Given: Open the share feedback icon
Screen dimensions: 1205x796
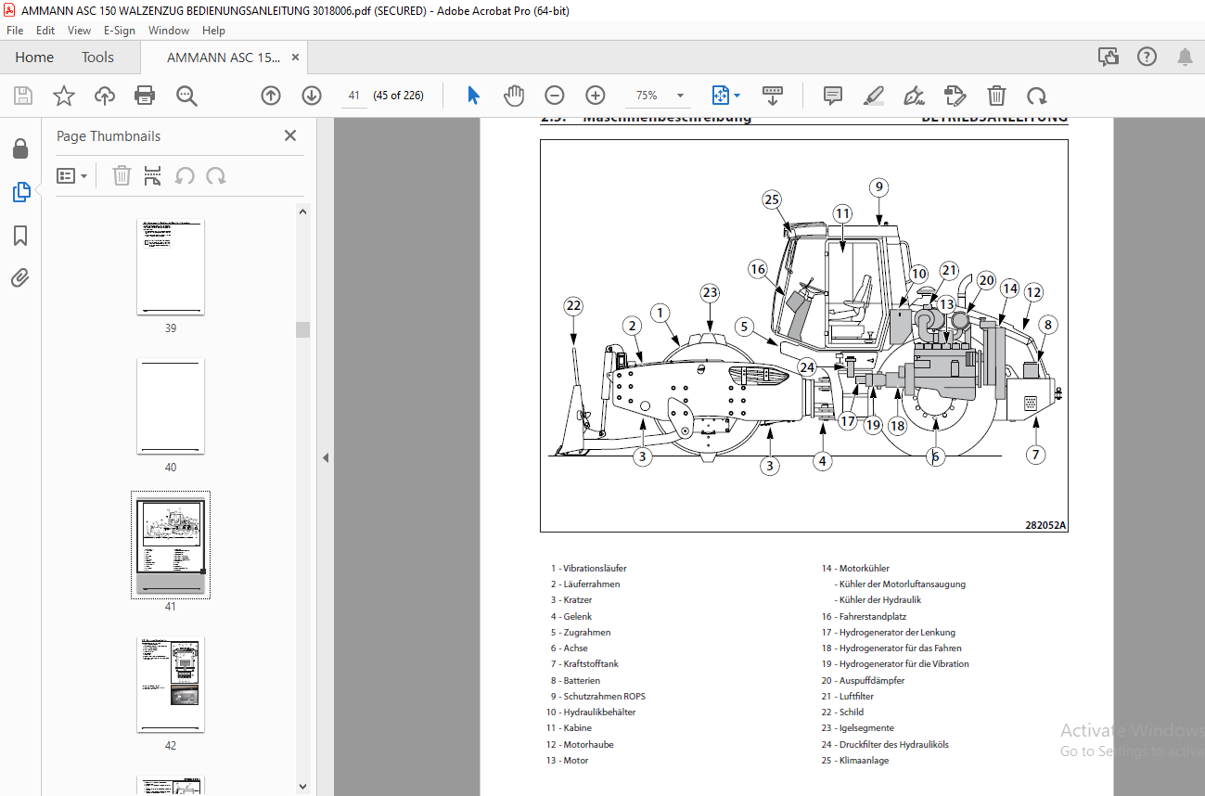Looking at the screenshot, I should (x=1108, y=58).
